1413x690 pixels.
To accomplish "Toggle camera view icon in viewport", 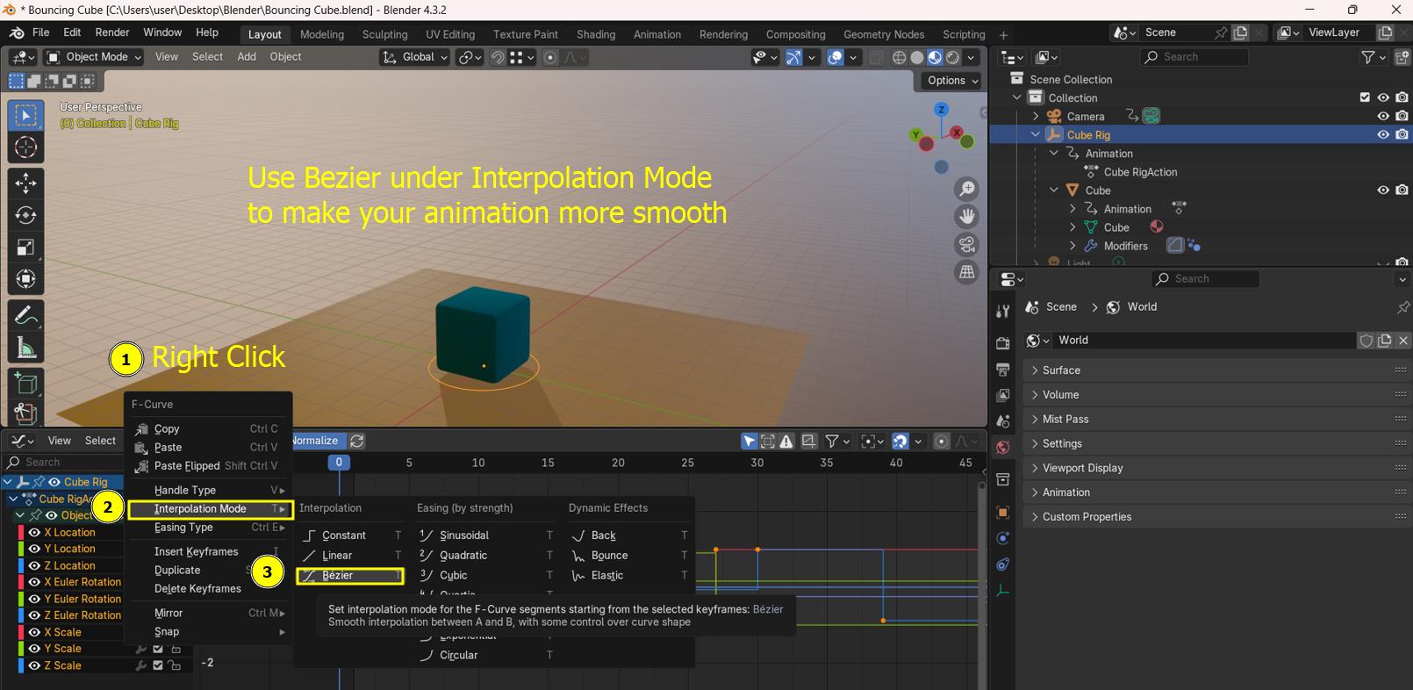I will (966, 244).
